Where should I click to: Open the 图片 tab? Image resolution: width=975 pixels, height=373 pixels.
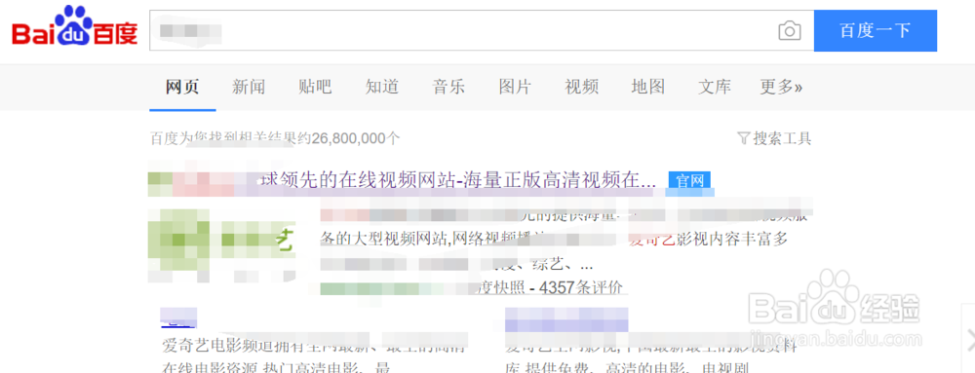(515, 87)
